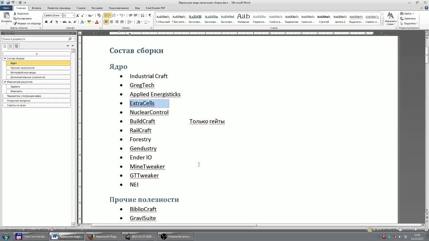Open search options arrow in navigation pane

point(74,39)
